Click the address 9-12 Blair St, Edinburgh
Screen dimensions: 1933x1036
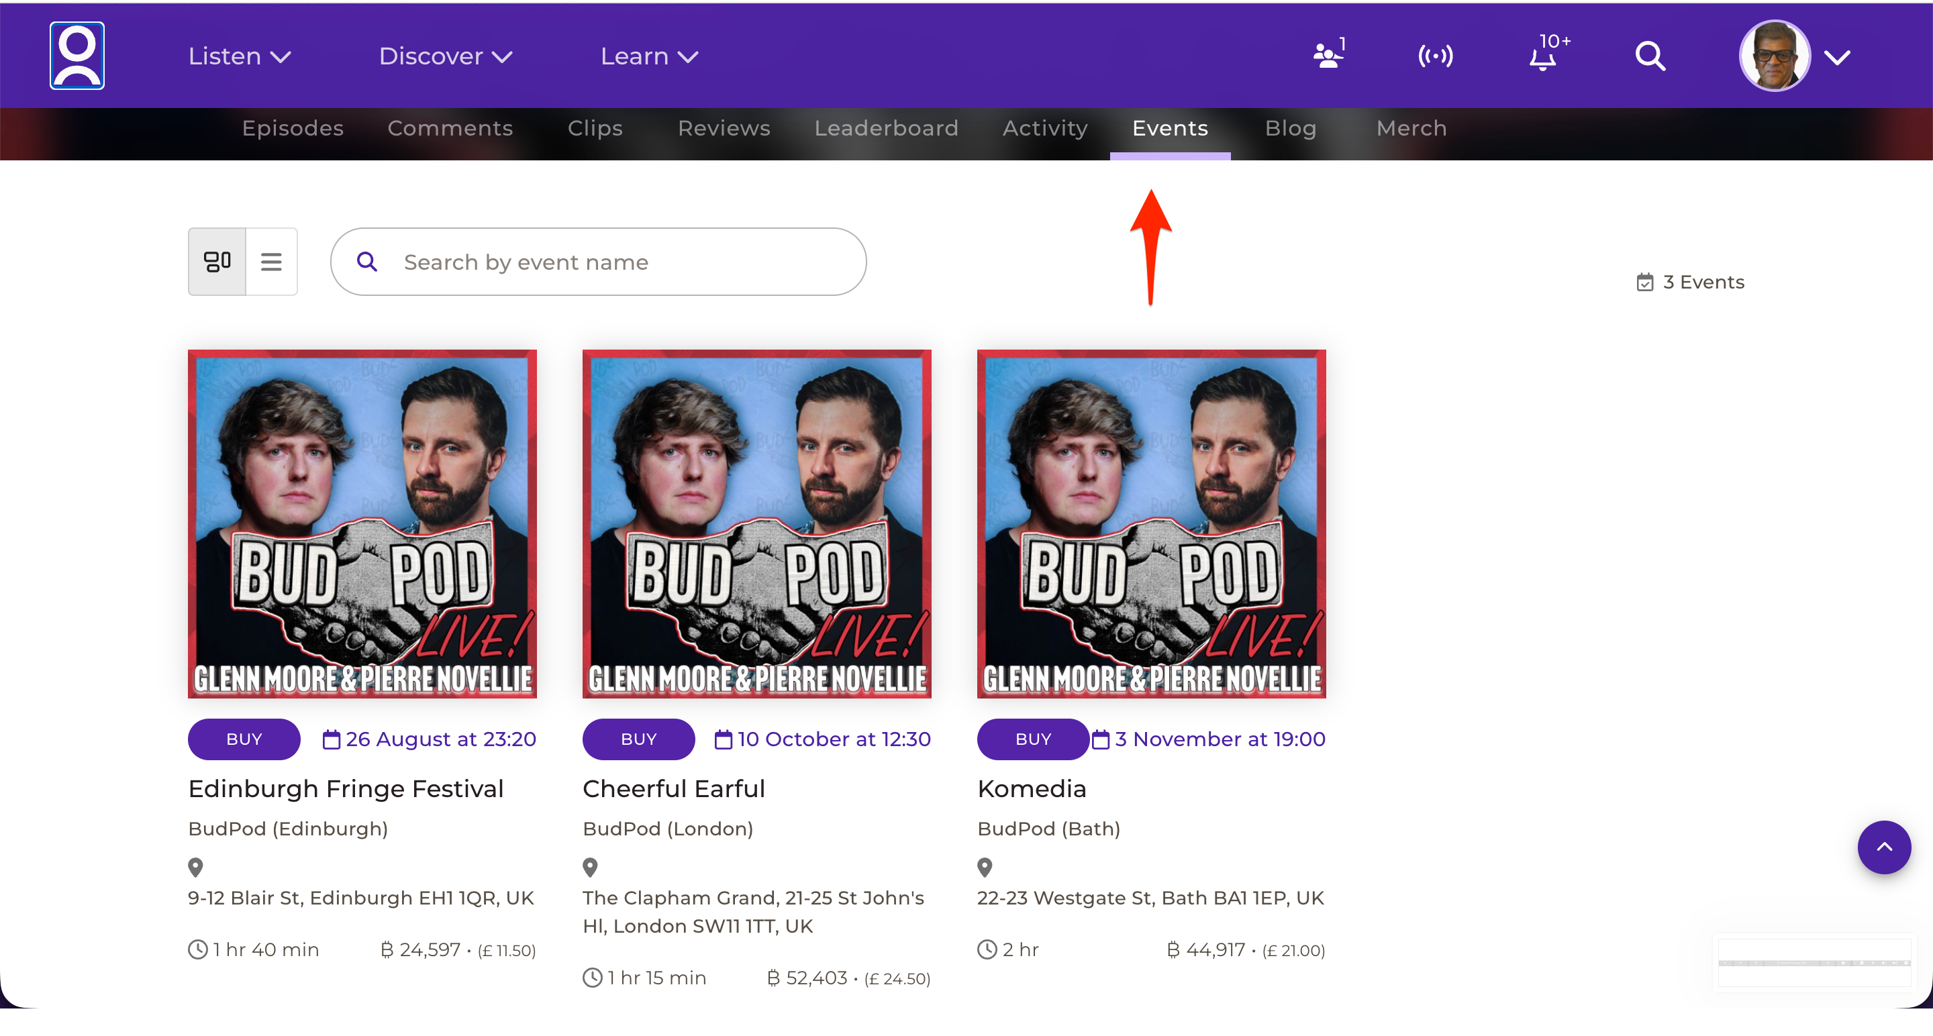point(361,898)
